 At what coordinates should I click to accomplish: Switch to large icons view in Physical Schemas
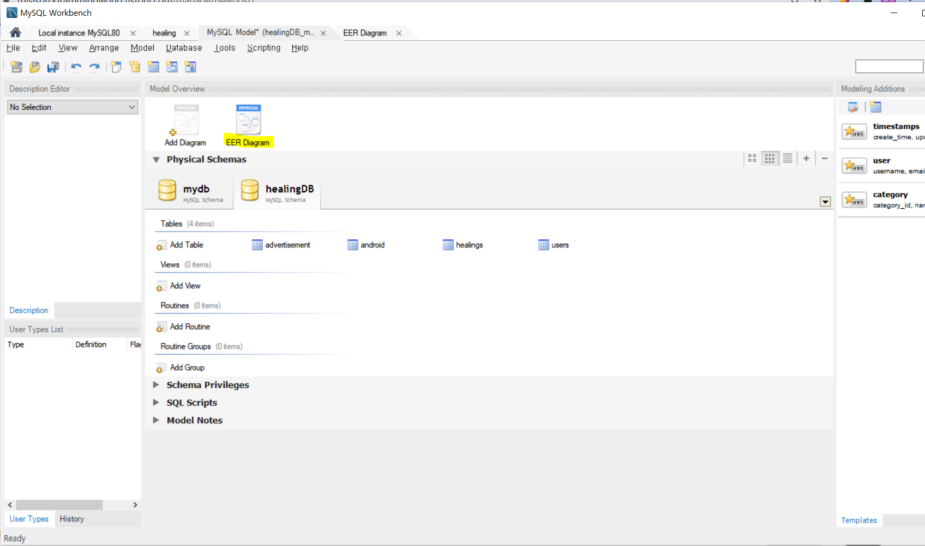(x=752, y=158)
